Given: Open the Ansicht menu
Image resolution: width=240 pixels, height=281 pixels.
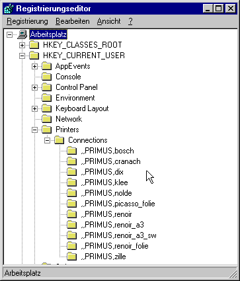Looking at the screenshot, I should (109, 21).
